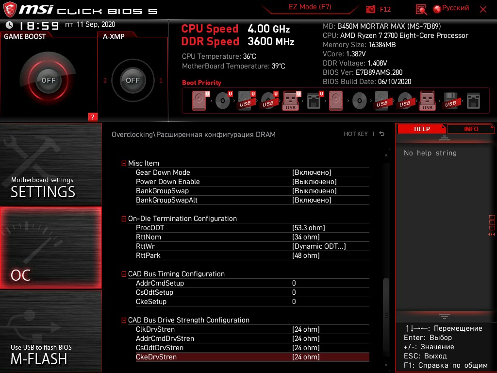Viewport: 497px width, 373px height.
Task: Collapse the Misc Item section
Action: [124, 163]
